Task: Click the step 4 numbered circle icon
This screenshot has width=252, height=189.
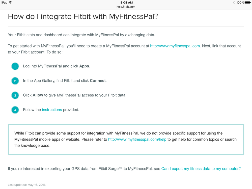Action: coord(15,110)
